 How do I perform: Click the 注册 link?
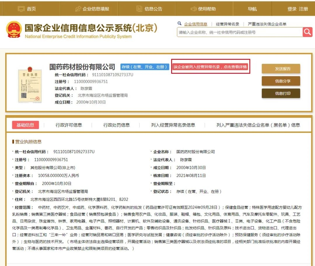303,9
